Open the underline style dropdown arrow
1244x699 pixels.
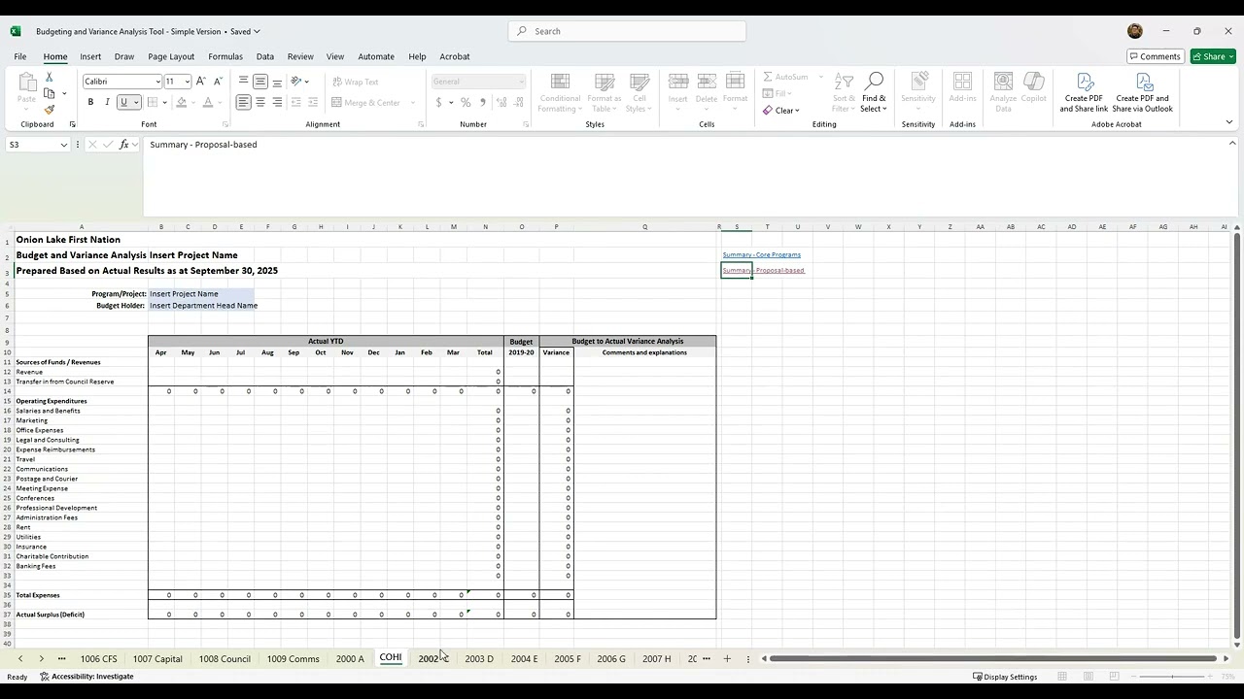(136, 102)
